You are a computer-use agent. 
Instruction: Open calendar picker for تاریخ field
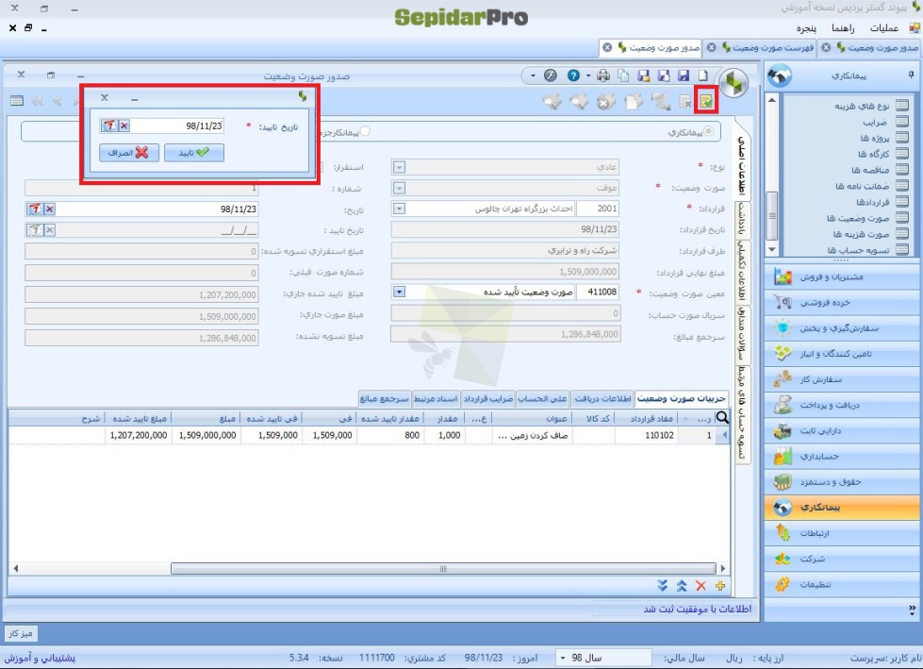35,209
